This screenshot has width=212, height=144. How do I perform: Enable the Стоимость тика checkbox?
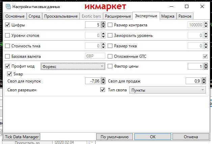point(7,46)
